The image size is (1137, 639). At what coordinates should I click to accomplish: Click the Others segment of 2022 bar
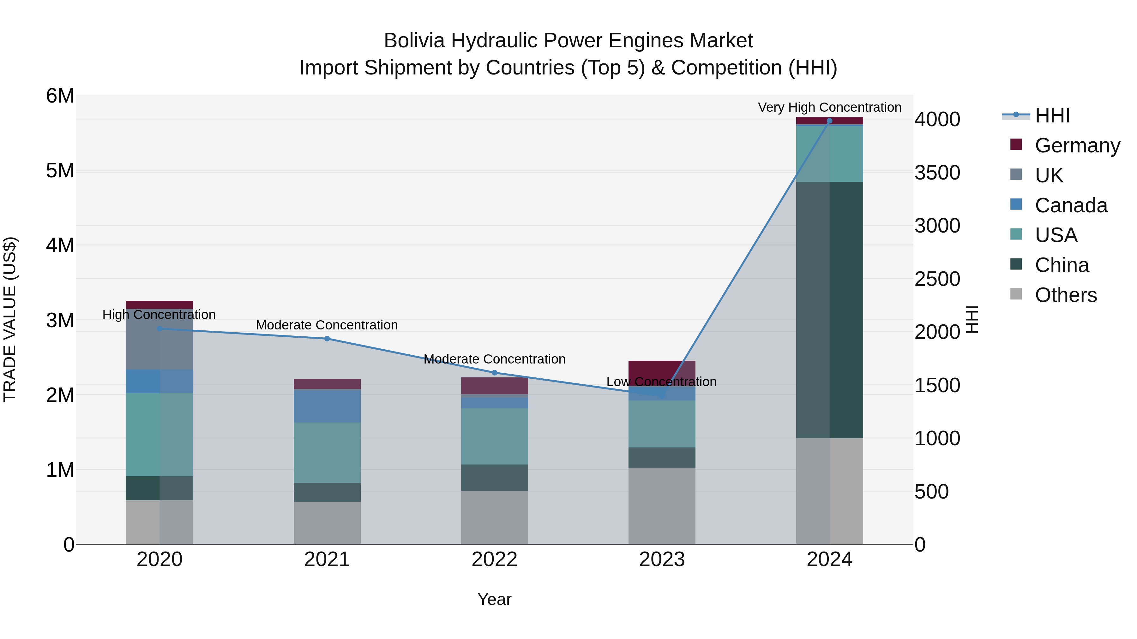tap(494, 517)
